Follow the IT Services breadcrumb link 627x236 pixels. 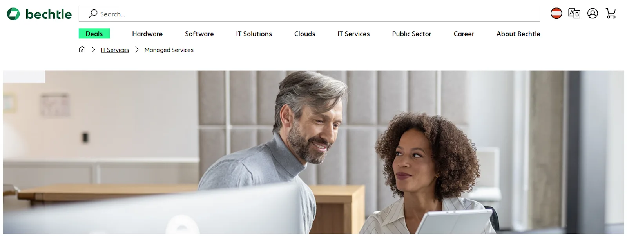click(115, 50)
